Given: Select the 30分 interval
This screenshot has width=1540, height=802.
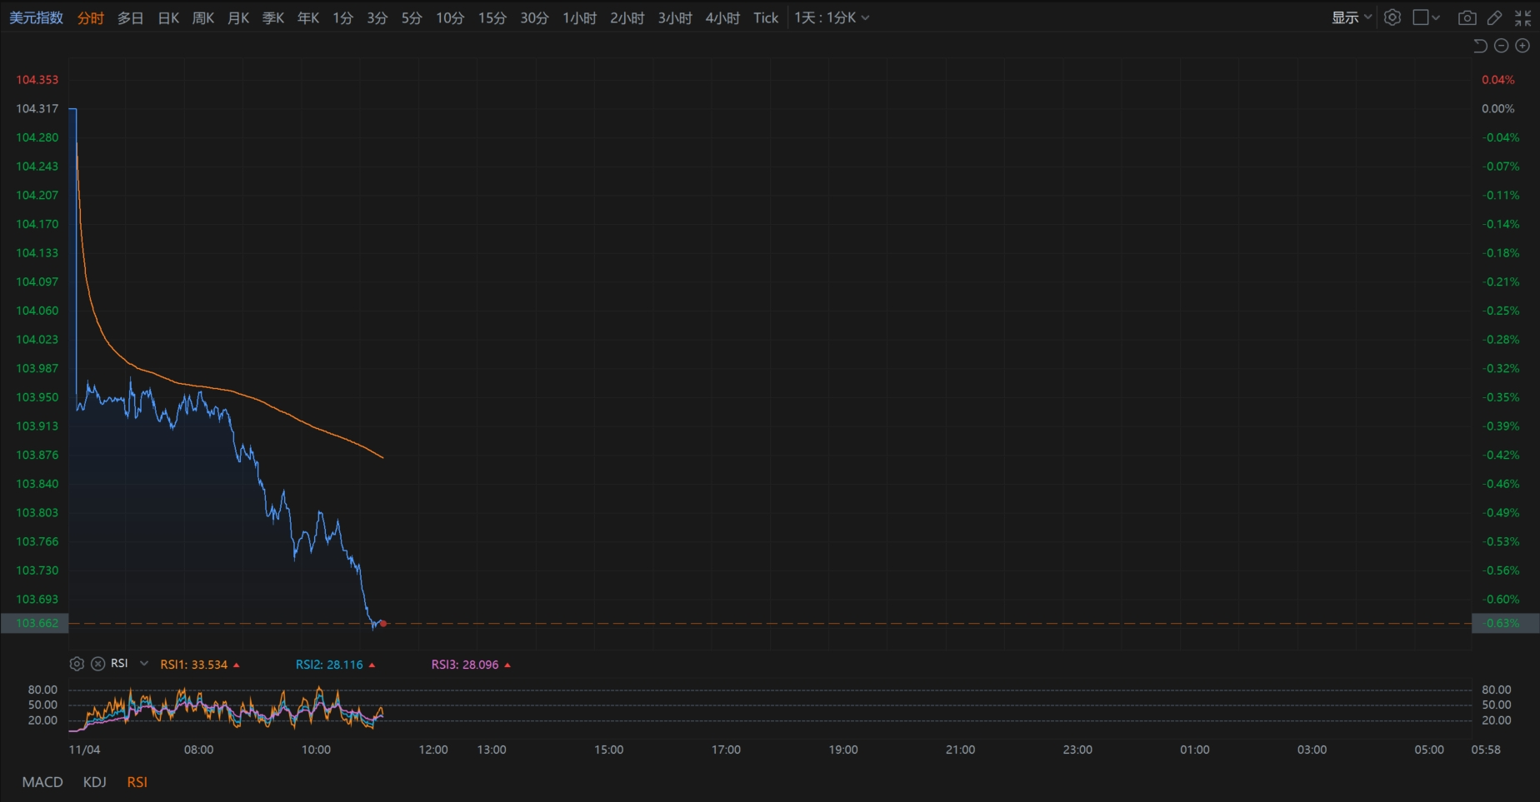Looking at the screenshot, I should point(534,17).
